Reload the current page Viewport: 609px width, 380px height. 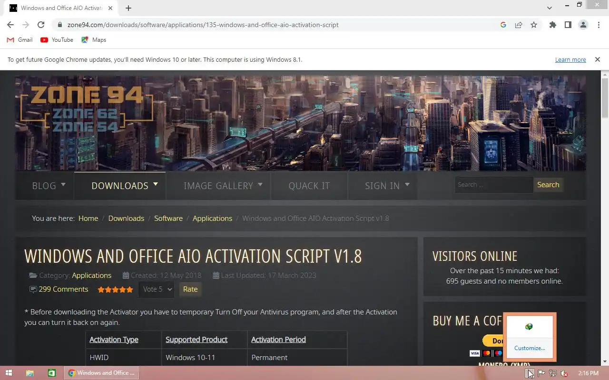coord(41,25)
